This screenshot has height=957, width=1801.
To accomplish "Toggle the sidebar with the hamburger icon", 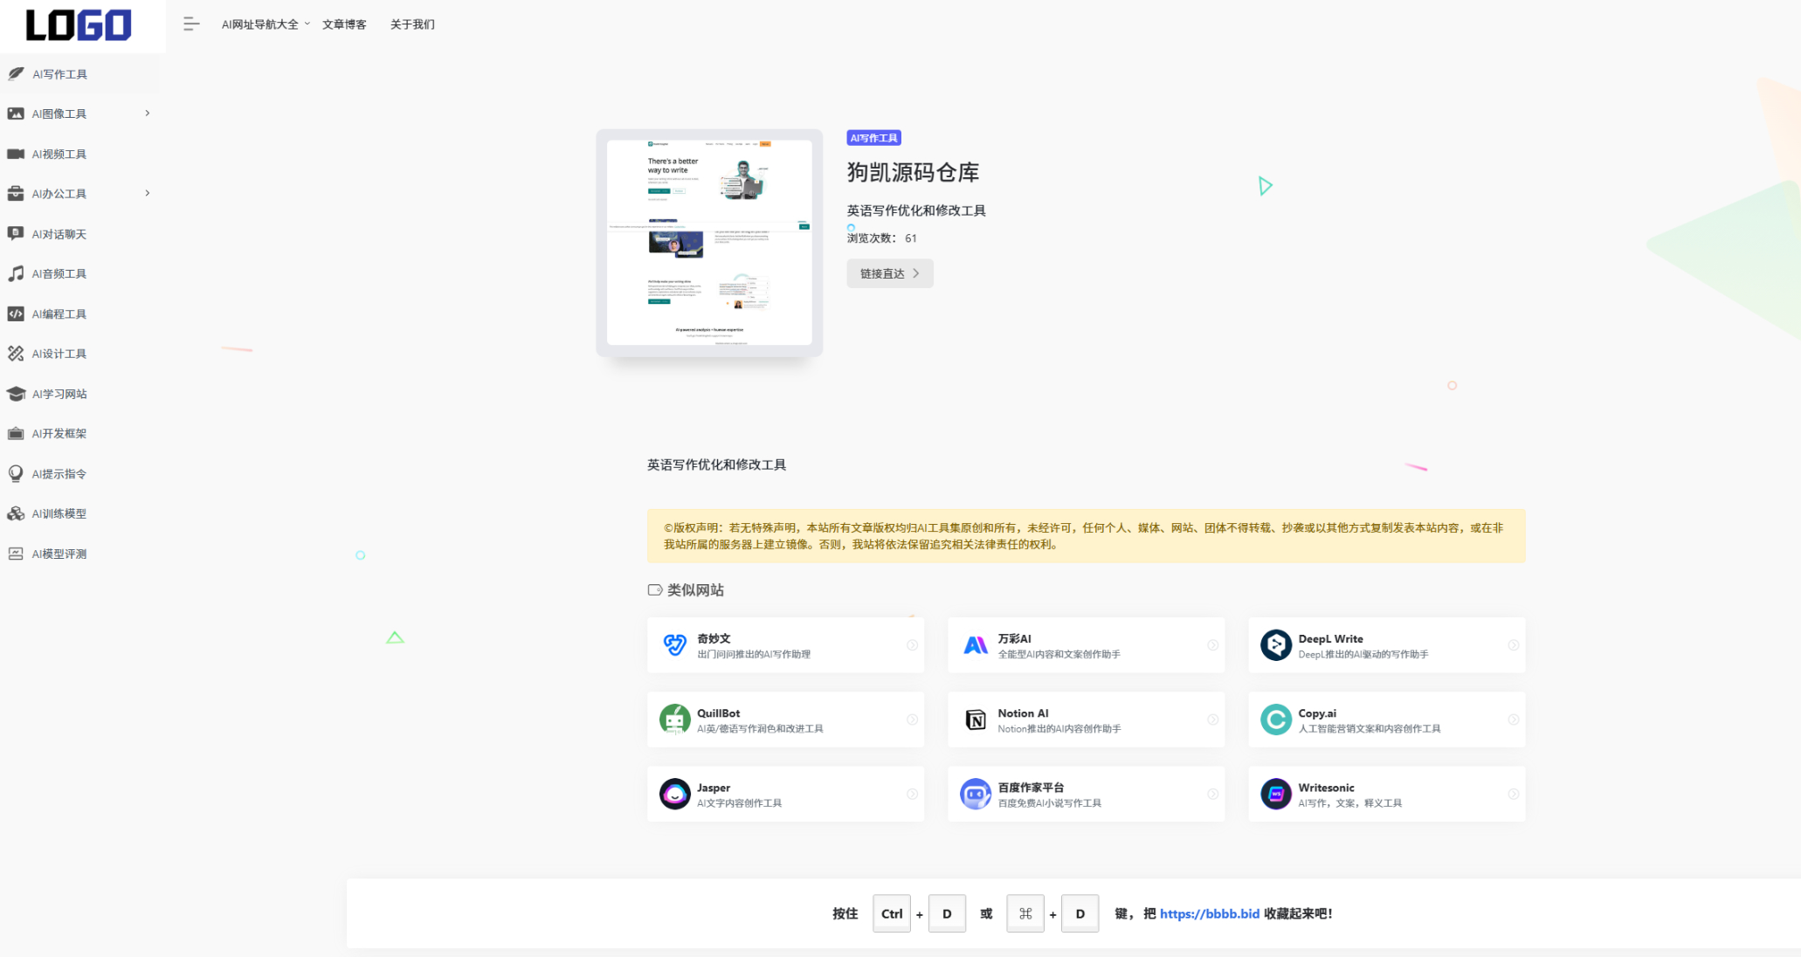I will (191, 24).
